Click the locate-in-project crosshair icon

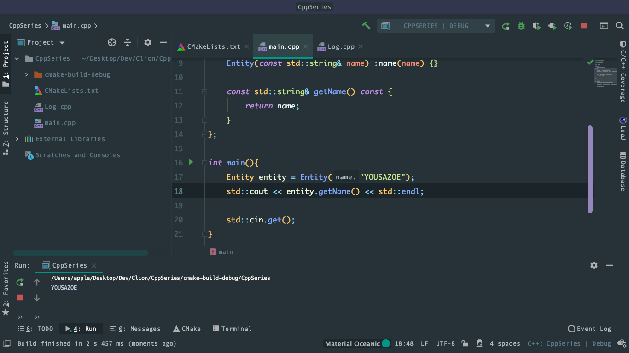pyautogui.click(x=112, y=42)
